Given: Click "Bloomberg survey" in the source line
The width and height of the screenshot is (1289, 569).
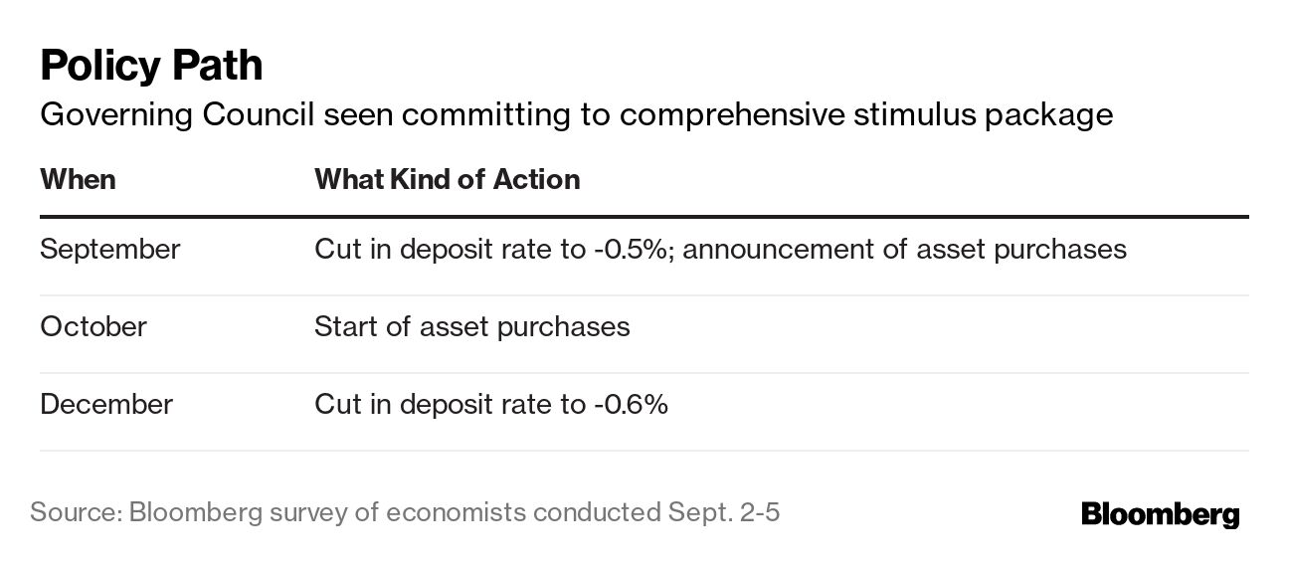Looking at the screenshot, I should (x=236, y=513).
